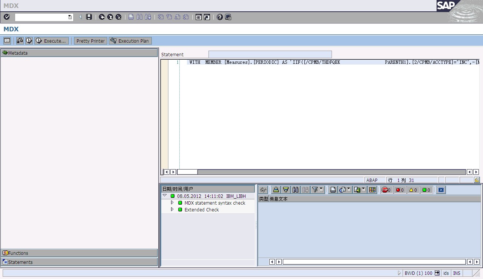Screen dimensions: 483x279
Task: Expand the MDX statement syntax check node
Action: click(x=172, y=203)
